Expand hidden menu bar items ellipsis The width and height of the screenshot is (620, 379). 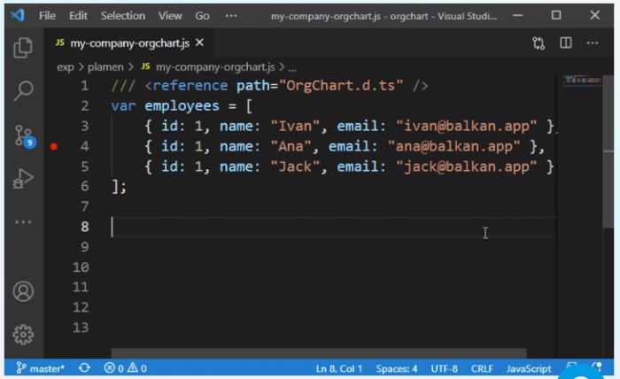pos(231,16)
